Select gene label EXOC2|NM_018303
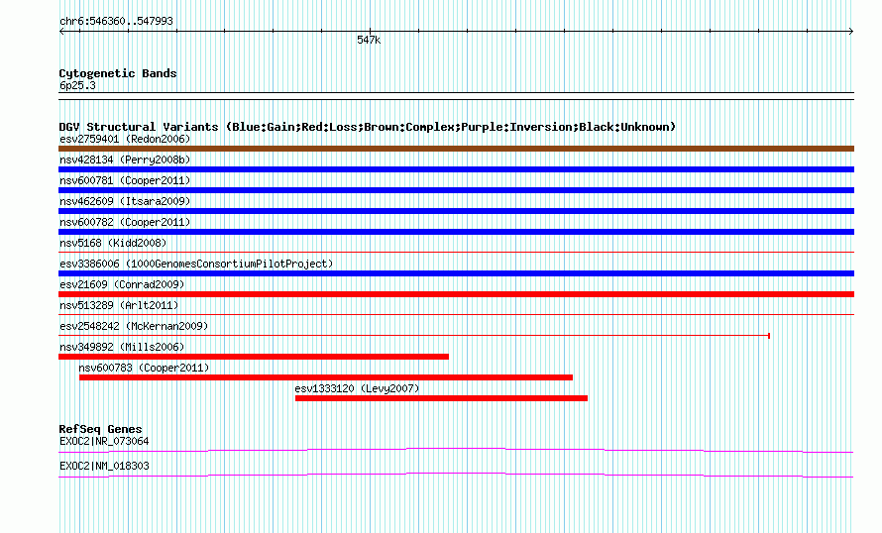The width and height of the screenshot is (882, 533). pyautogui.click(x=104, y=466)
